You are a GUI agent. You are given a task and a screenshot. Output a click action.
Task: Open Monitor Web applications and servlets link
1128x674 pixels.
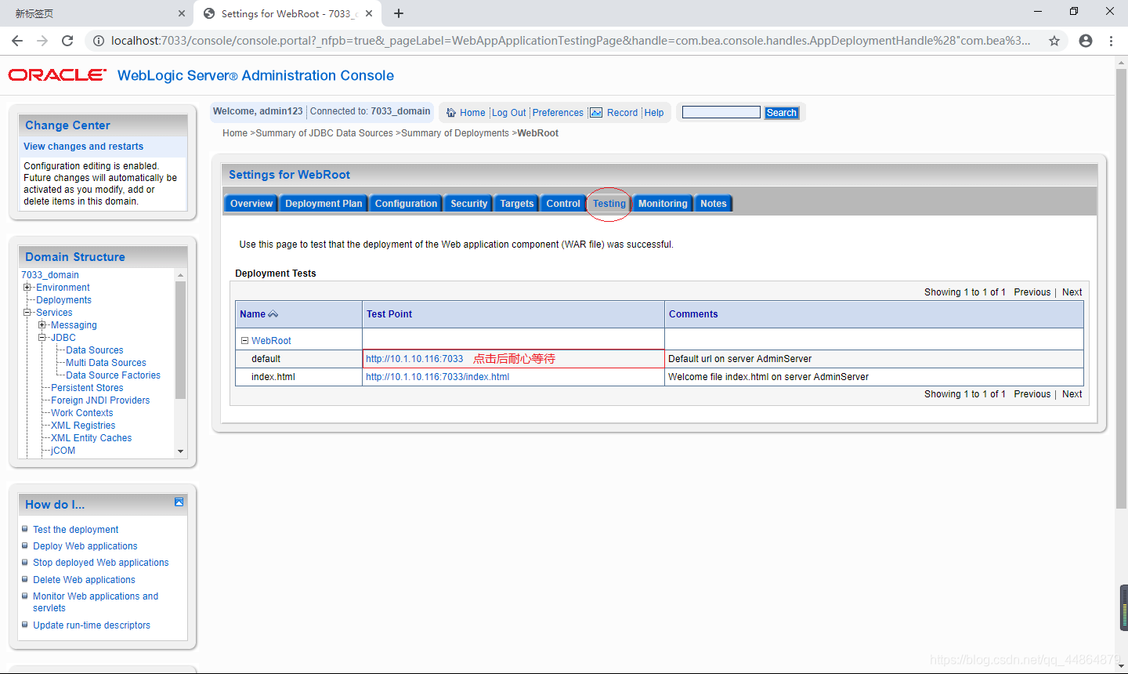tap(96, 602)
